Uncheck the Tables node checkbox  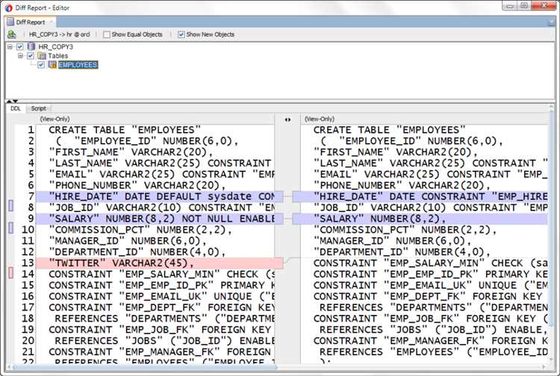(x=31, y=56)
